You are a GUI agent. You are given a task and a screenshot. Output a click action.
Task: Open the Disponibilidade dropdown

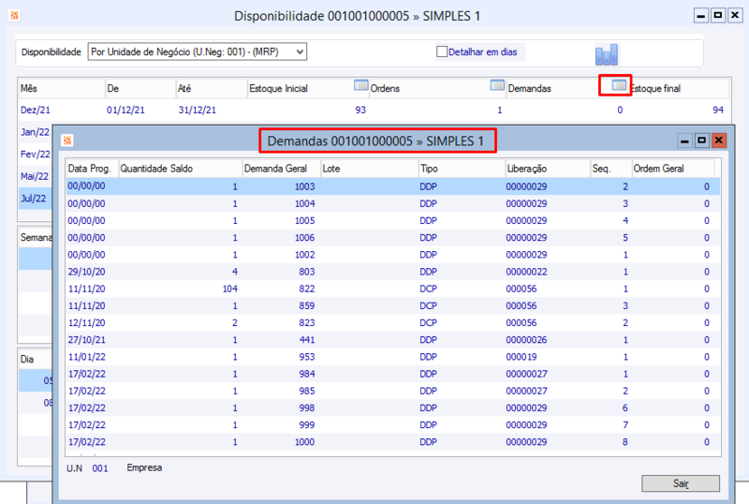[299, 52]
